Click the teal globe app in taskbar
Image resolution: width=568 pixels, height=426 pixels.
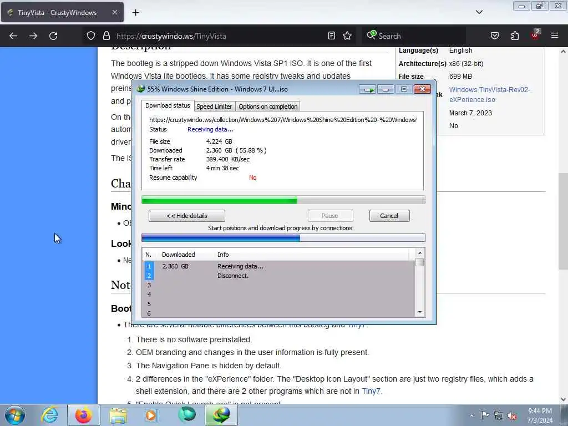pyautogui.click(x=187, y=415)
